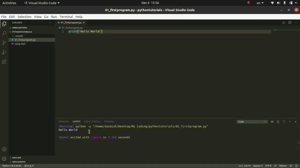This screenshot has height=168, width=300.
Task: Toggle output scroll lock icon
Action: (278, 122)
